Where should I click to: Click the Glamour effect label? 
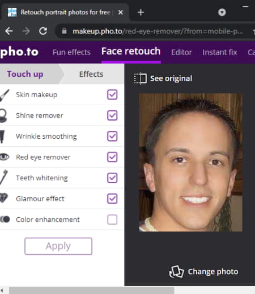coord(40,199)
